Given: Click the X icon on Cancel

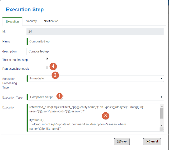Looking at the screenshot, I should 147,142.
